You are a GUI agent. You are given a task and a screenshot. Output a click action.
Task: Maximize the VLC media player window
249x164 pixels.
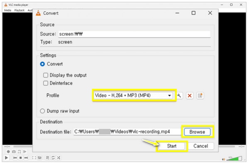232,5
